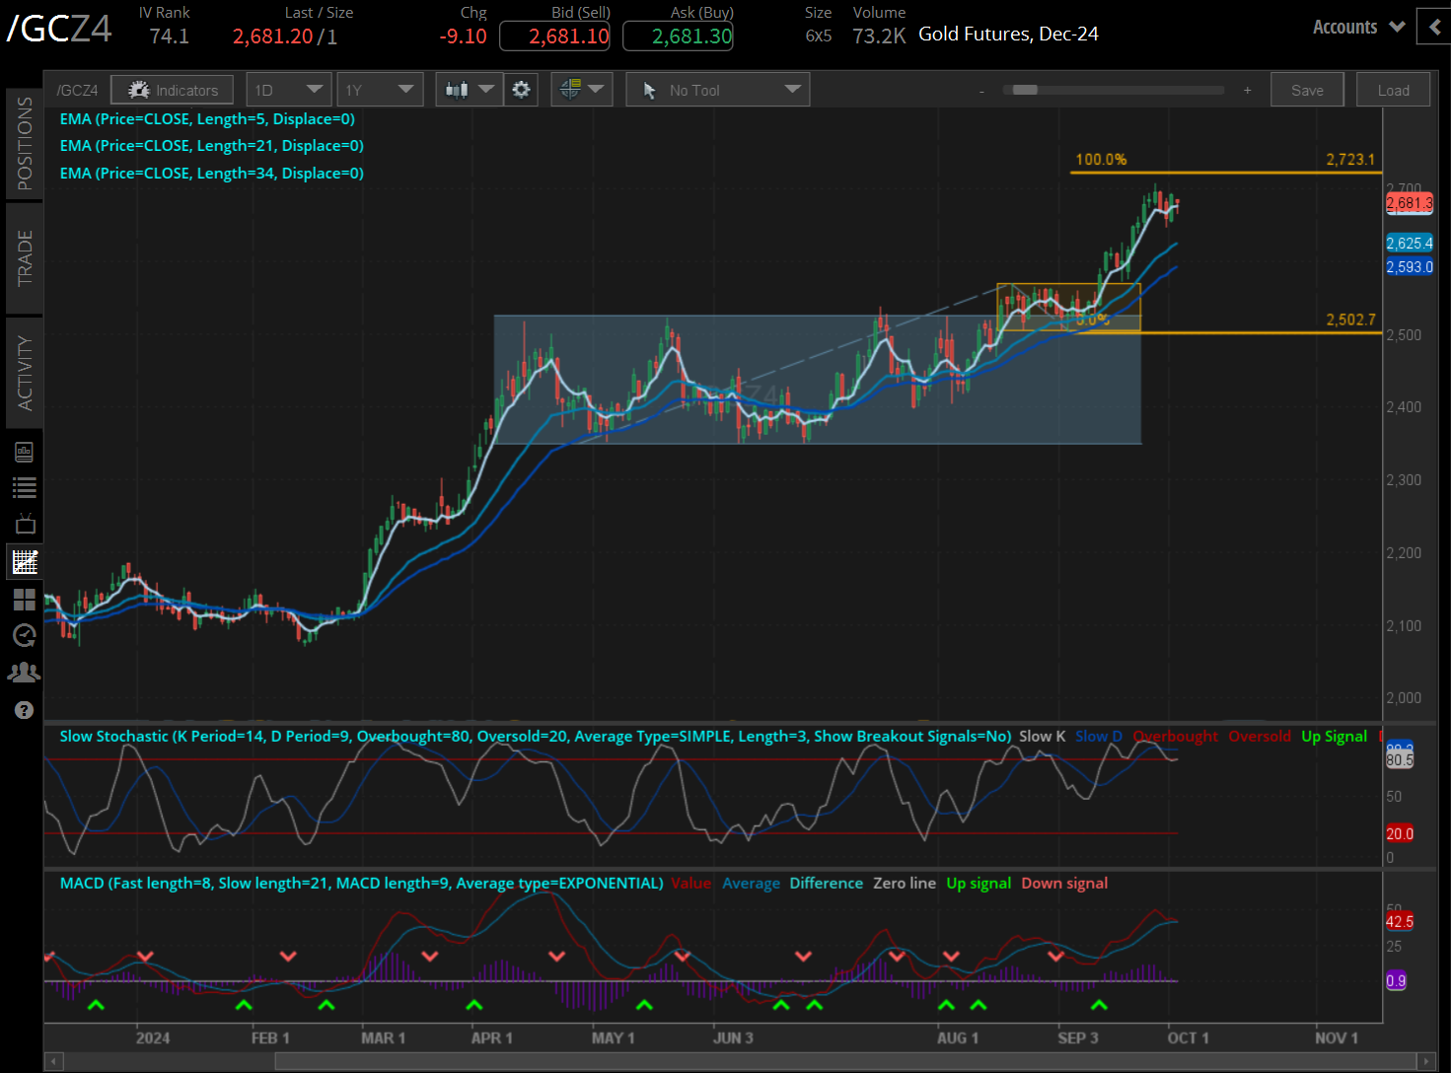Open the myTrade community icon

click(24, 672)
